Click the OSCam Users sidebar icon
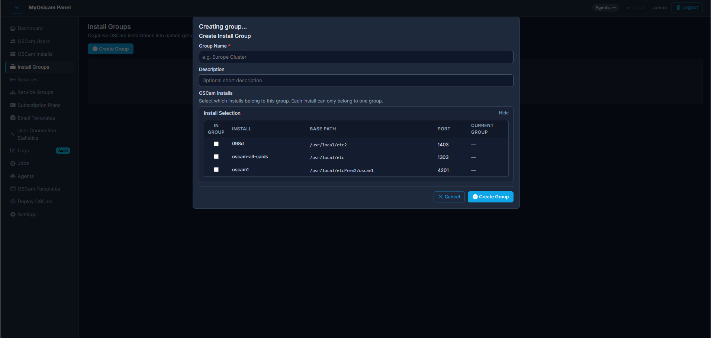Viewport: 711px width, 338px height. tap(13, 41)
